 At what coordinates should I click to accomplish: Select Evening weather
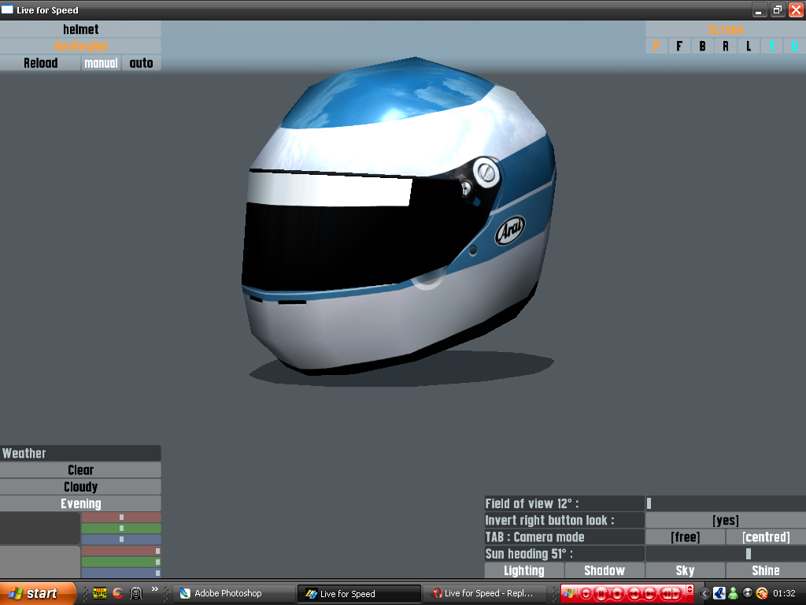coord(81,503)
